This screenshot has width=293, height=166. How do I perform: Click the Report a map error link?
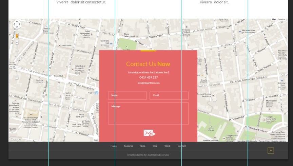pos(279,141)
